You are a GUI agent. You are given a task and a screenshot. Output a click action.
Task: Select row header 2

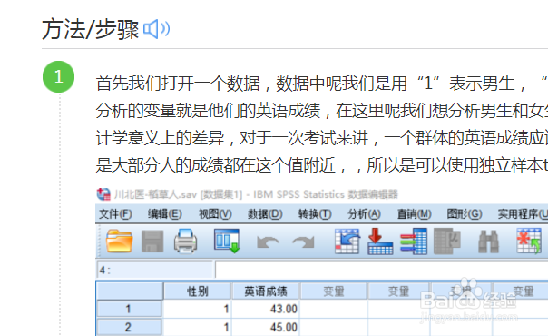click(129, 327)
